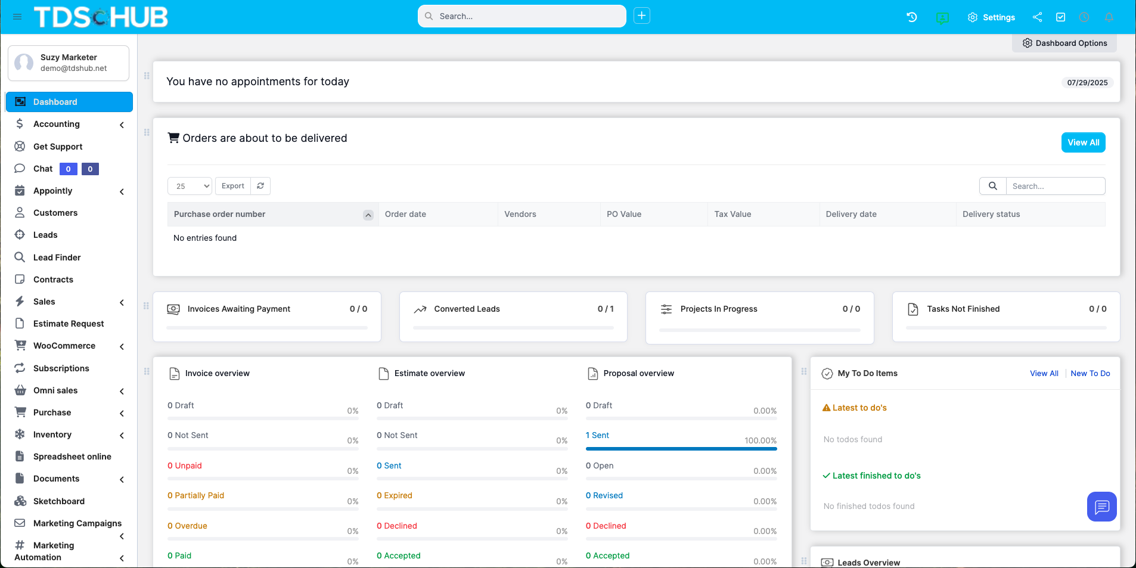
Task: Click View All on orders panel
Action: coord(1082,142)
